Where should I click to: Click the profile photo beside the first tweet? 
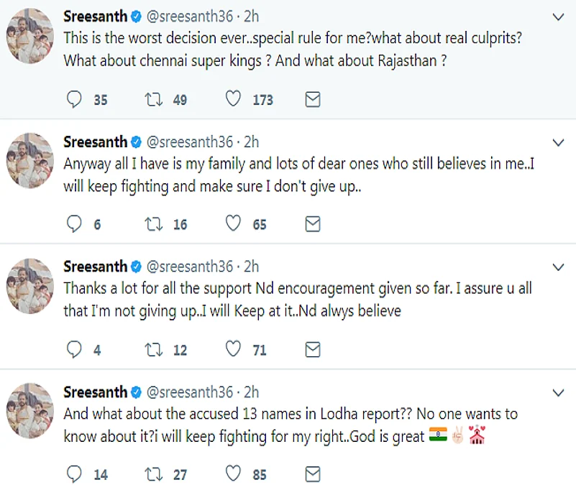(30, 36)
